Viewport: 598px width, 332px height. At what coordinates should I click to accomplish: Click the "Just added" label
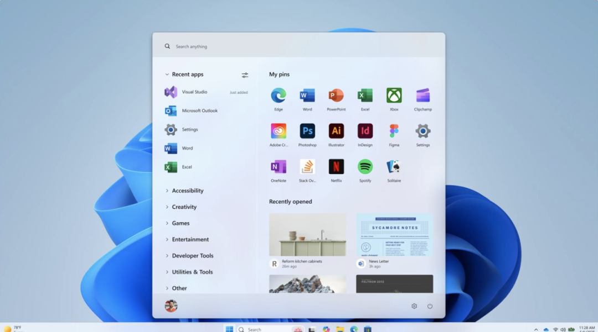(x=239, y=92)
